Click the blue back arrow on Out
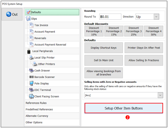Viewport: 168px width, 128px height. pyautogui.click(x=9, y=14)
